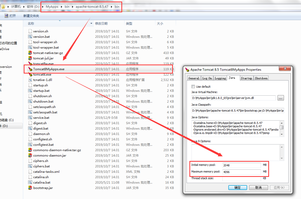
Task: Click the Java Options scrollbar down arrow
Action: tap(282, 134)
